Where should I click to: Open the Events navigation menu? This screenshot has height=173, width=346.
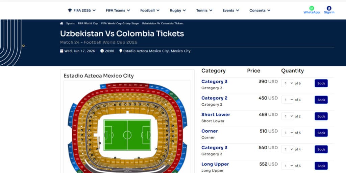(x=230, y=10)
